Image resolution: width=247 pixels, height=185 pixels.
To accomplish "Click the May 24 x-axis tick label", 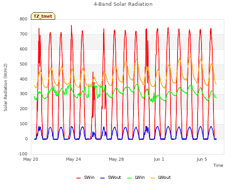I will (74, 159).
